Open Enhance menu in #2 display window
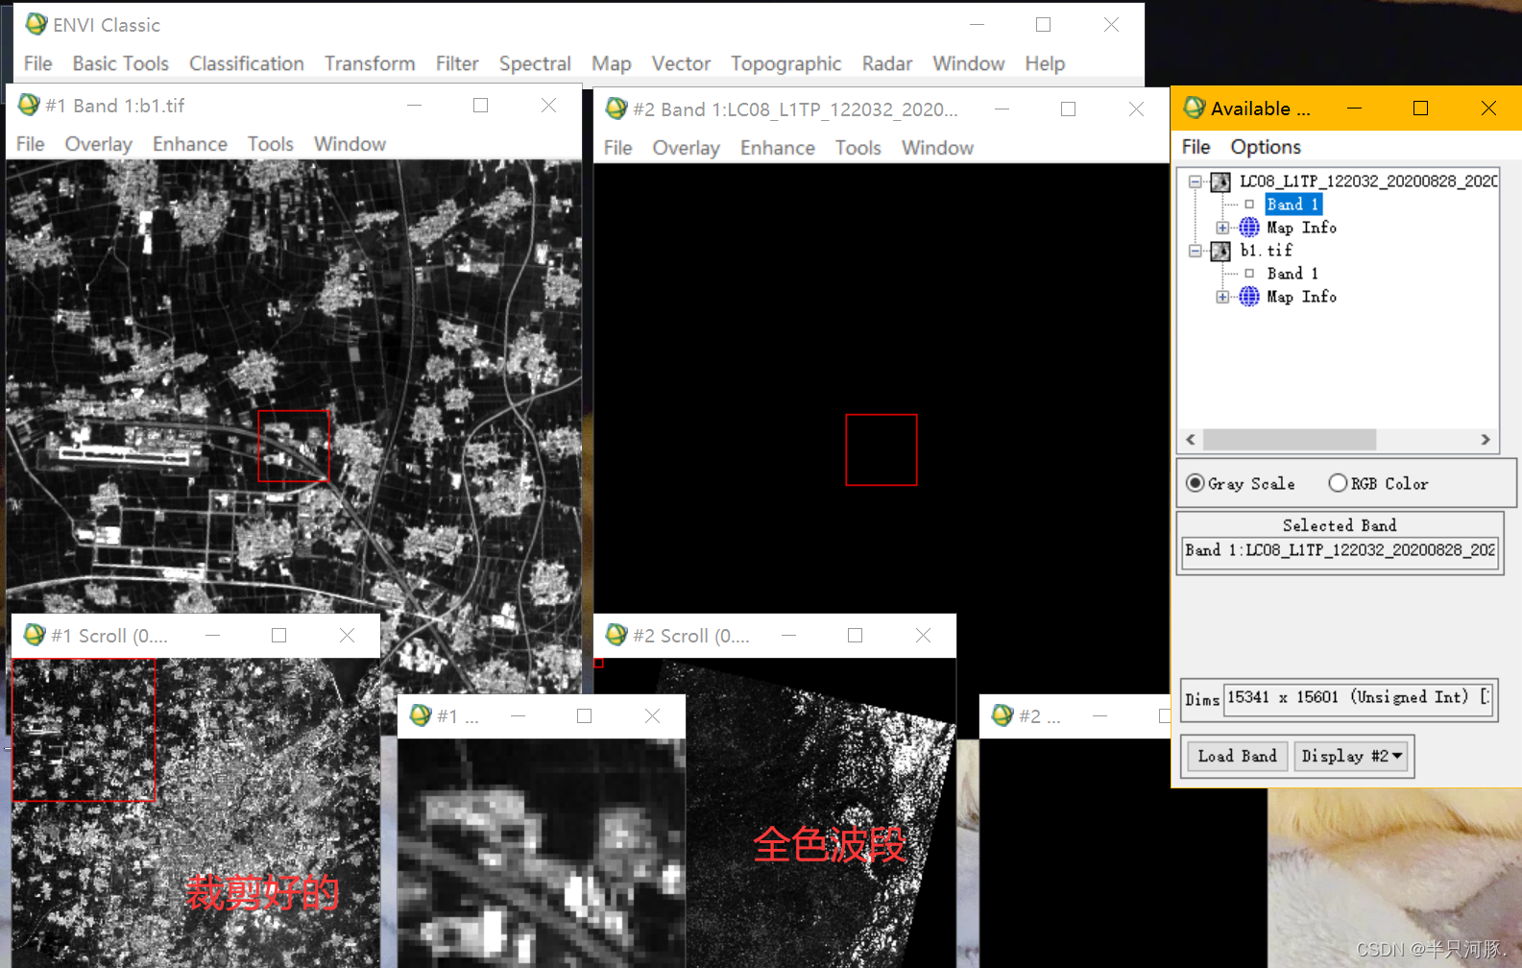 click(x=778, y=148)
